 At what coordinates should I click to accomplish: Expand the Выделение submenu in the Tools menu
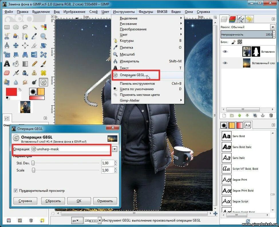148,18
